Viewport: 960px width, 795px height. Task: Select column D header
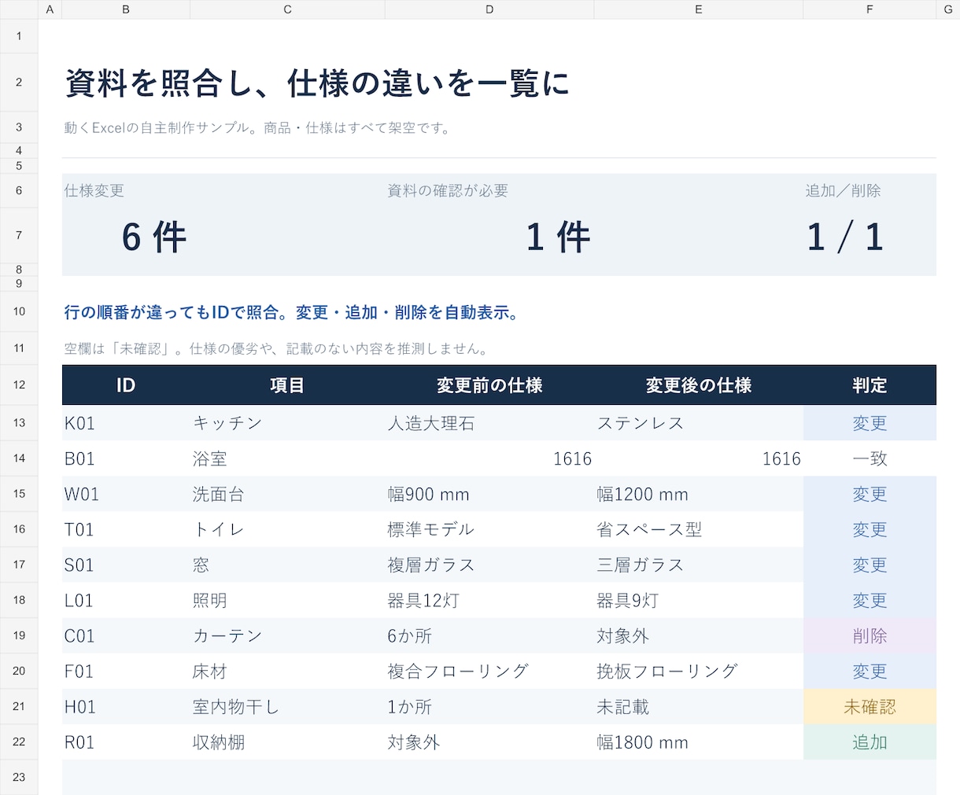point(489,9)
